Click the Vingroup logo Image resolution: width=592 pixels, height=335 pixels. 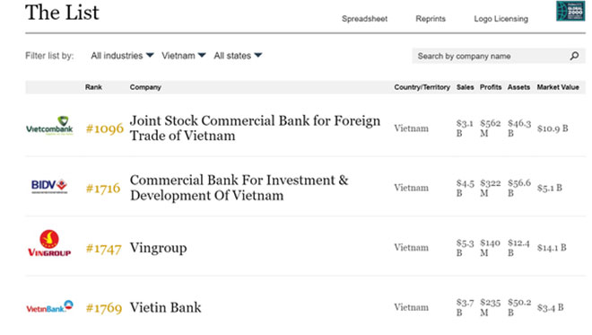coord(49,242)
